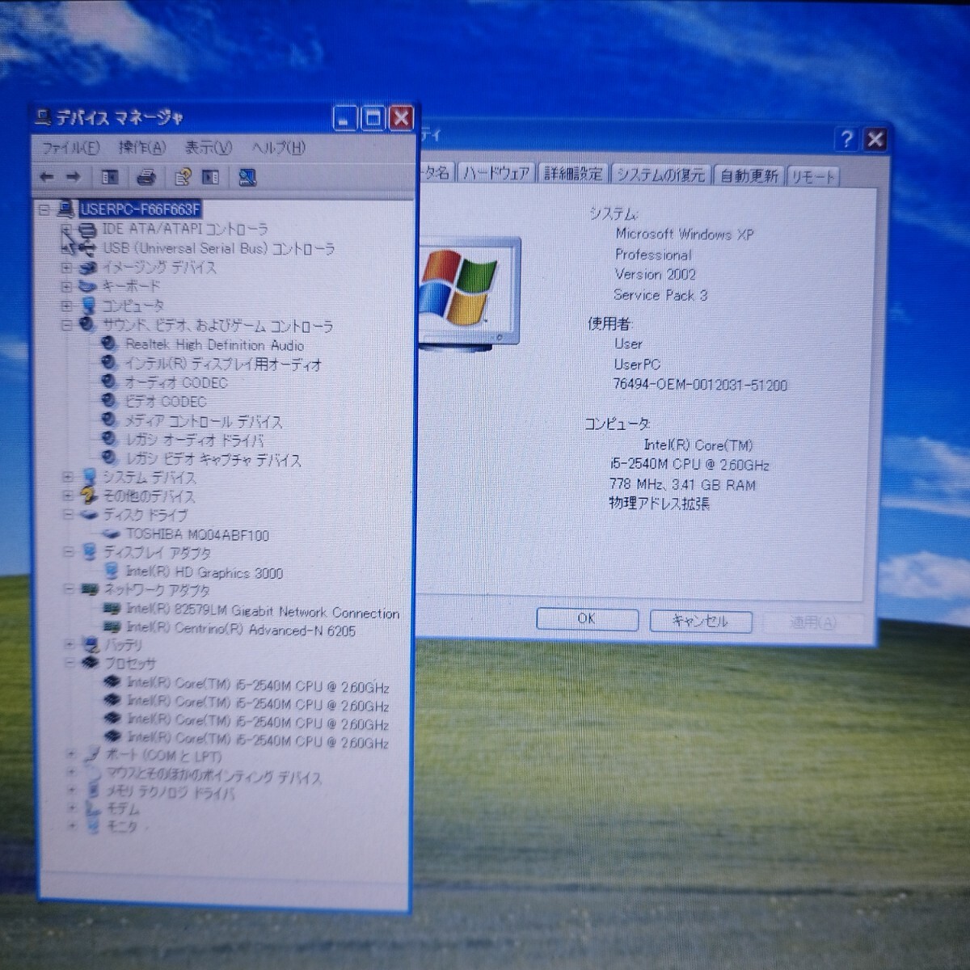Collapse the サウンド、ビデオ、およびゲーム コントローラ node
Screen dimensions: 970x970
point(67,325)
